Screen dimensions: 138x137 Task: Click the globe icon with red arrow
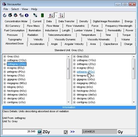16,15
